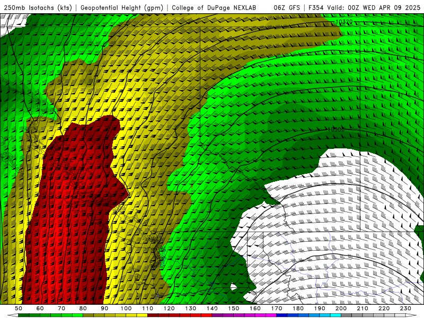Screen dimensions: 424x318
Task: Click the 'F354' forecast hour text
Action: click(316, 8)
